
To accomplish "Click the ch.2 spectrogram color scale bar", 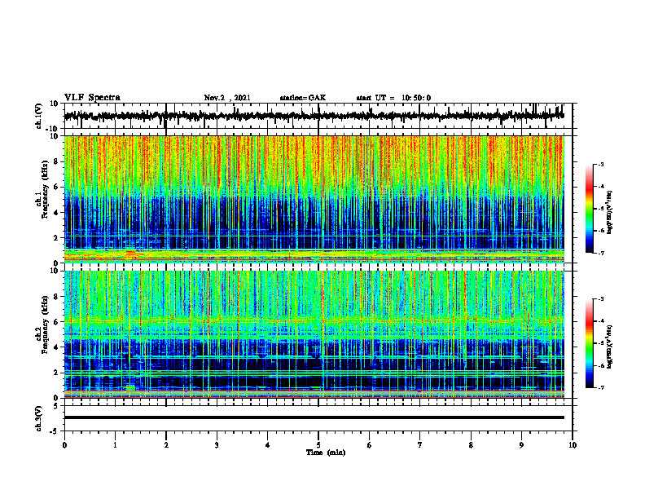I will pos(589,343).
